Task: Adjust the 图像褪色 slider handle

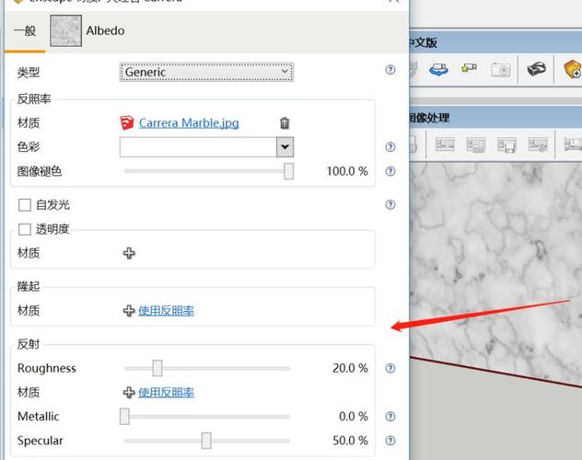Action: point(289,171)
